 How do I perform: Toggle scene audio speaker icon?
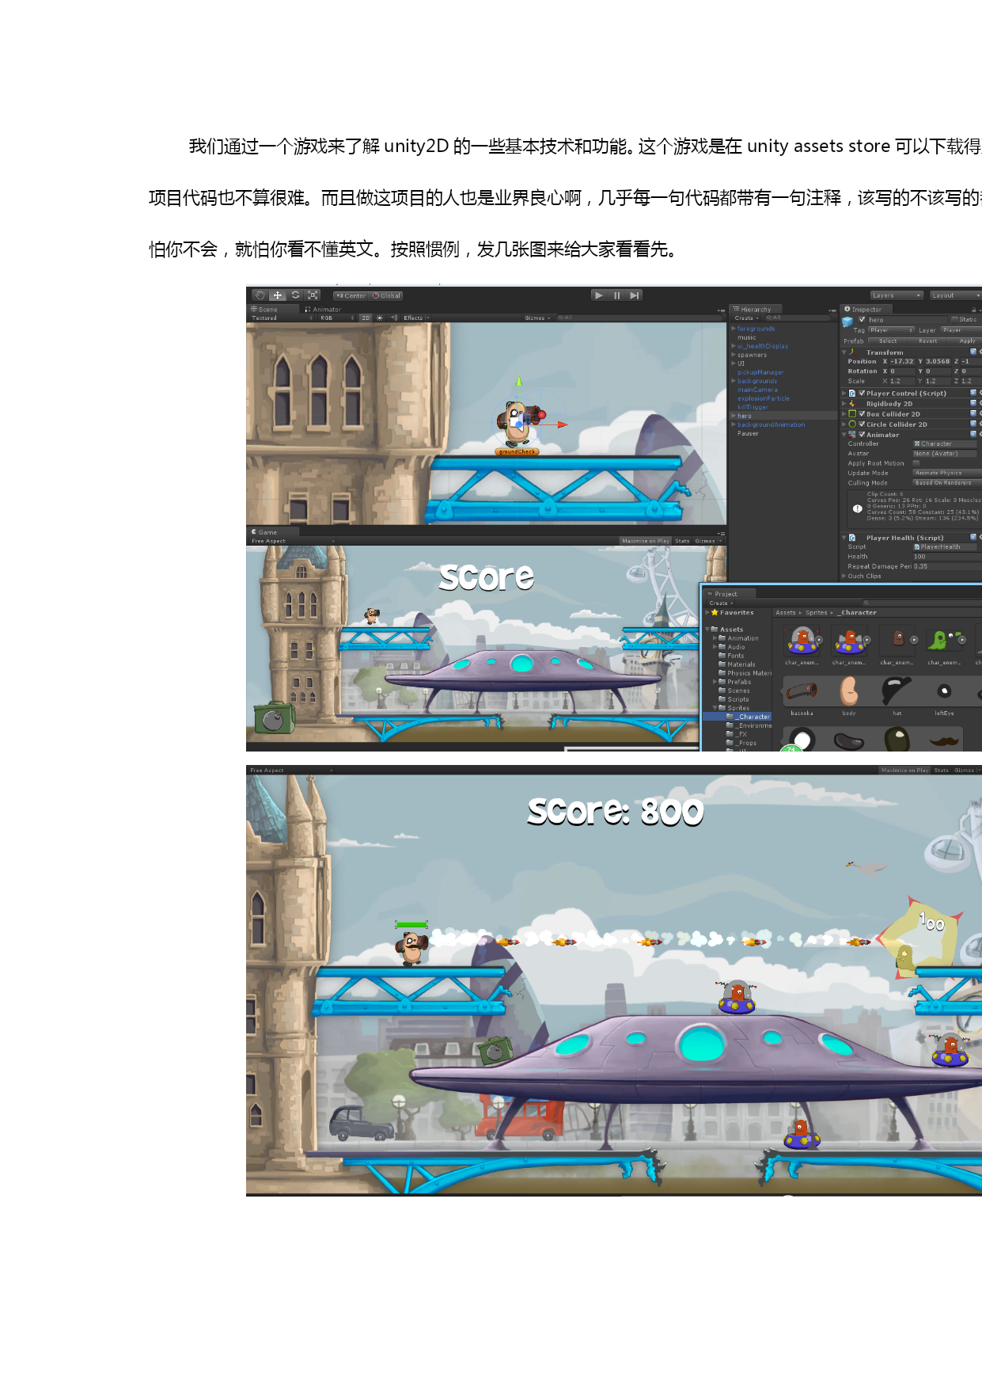point(394,318)
